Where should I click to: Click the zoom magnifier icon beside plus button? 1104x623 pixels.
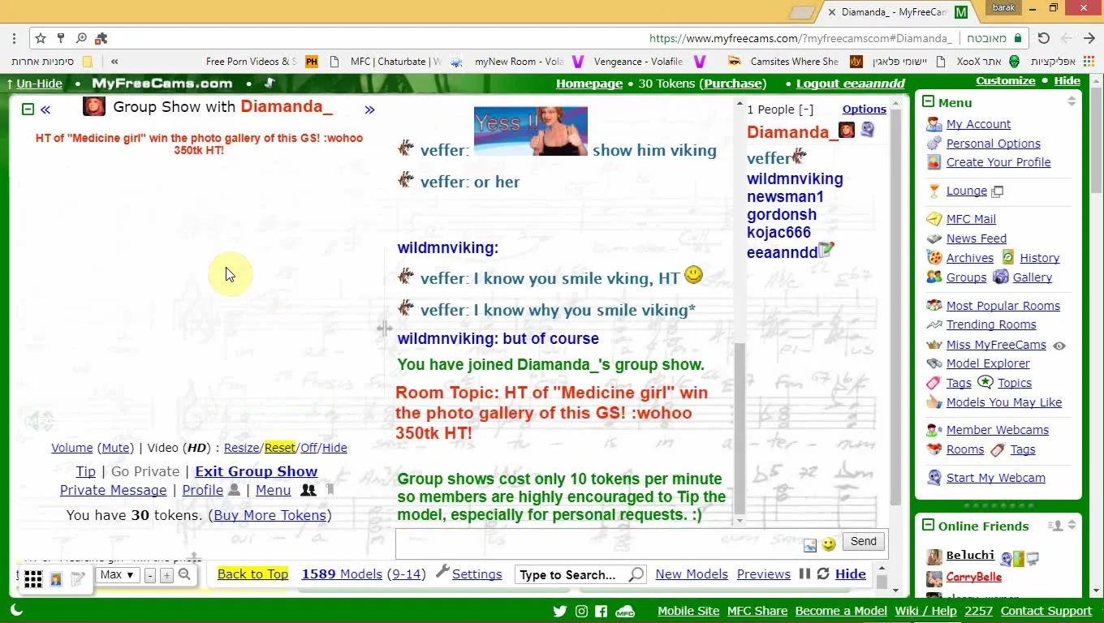click(x=184, y=574)
